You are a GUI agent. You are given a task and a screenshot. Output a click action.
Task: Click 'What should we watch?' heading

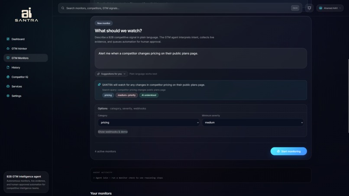coord(118,31)
